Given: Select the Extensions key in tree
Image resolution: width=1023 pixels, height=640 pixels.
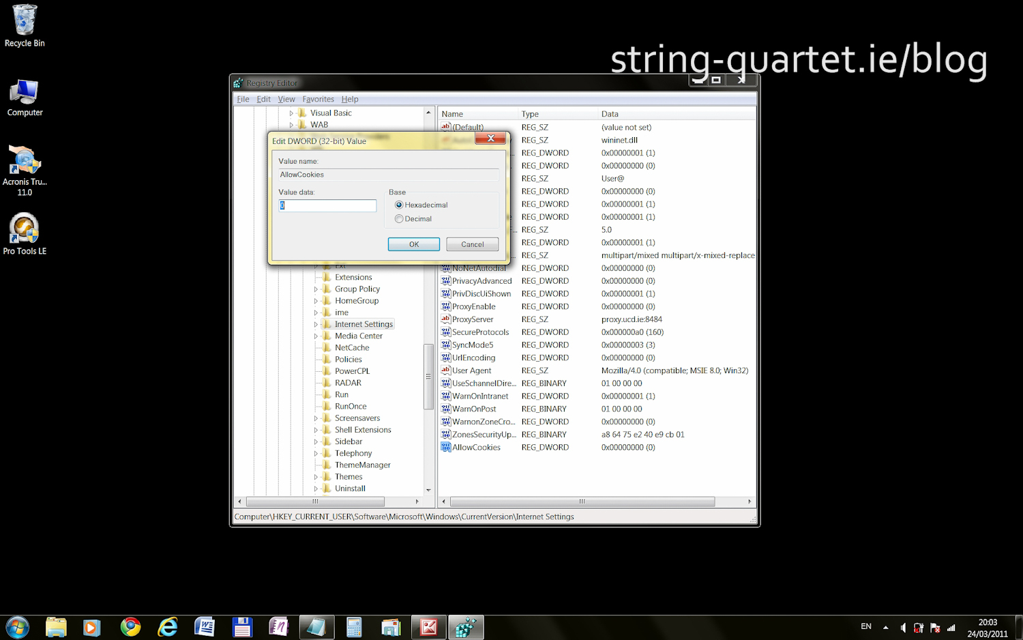Looking at the screenshot, I should tap(353, 278).
